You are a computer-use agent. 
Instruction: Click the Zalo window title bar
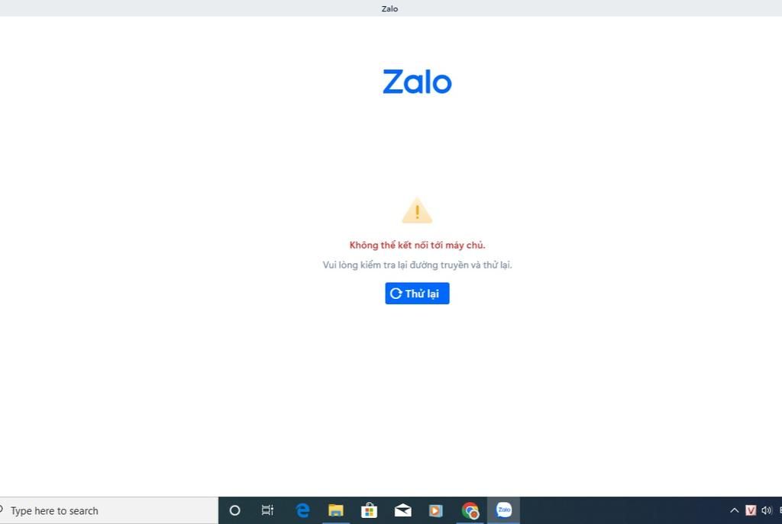click(390, 8)
